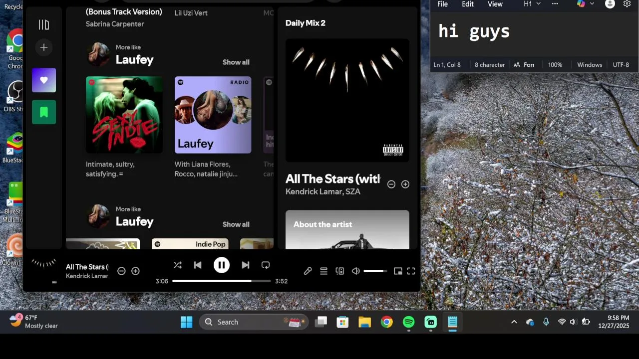Click the plus add icon in the bottom player bar
Image resolution: width=639 pixels, height=359 pixels.
[x=135, y=271]
